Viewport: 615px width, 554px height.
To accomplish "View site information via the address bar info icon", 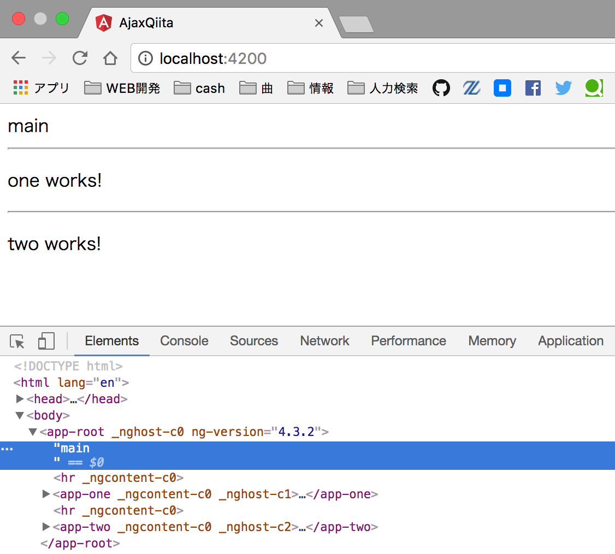I will 145,58.
